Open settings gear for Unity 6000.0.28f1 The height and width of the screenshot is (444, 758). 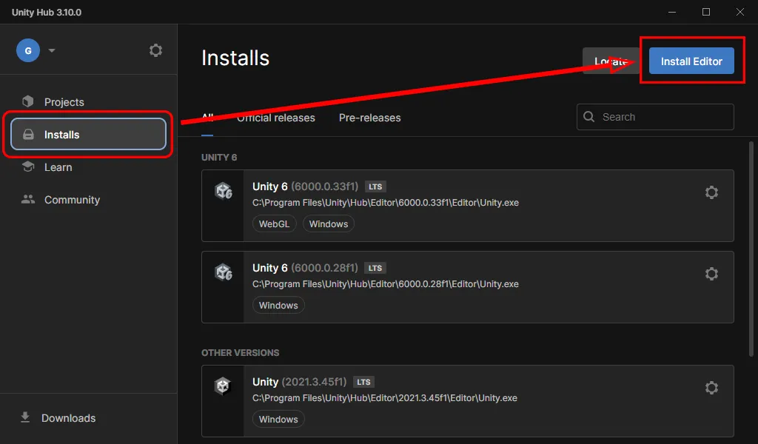point(711,274)
